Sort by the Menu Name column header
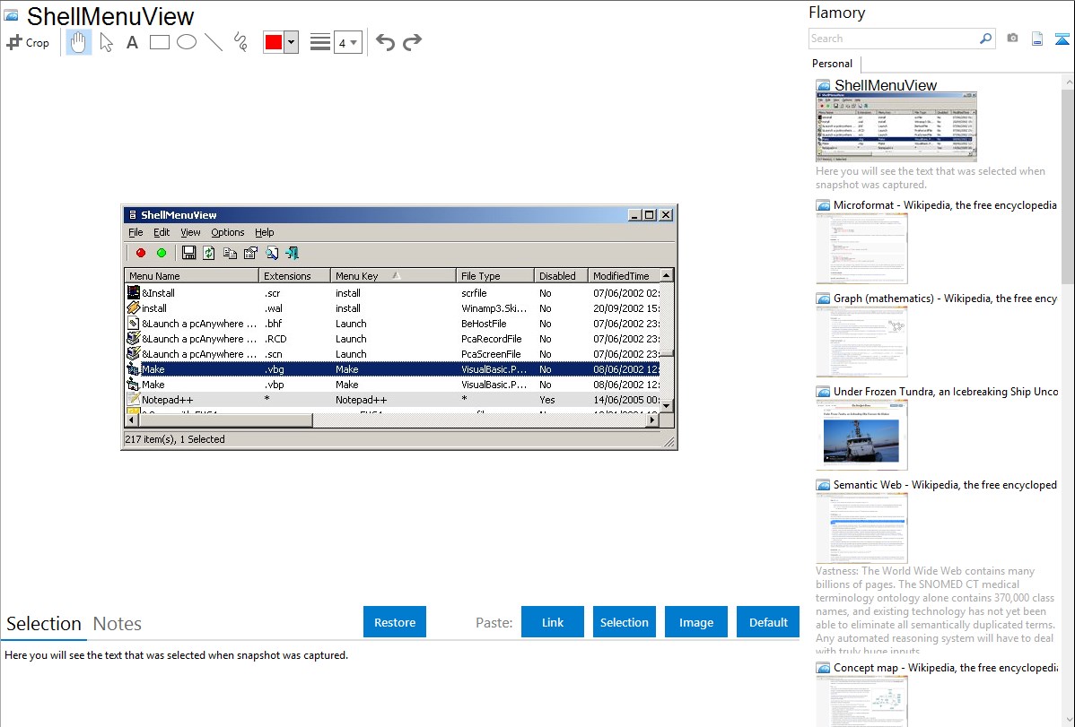 click(x=191, y=275)
